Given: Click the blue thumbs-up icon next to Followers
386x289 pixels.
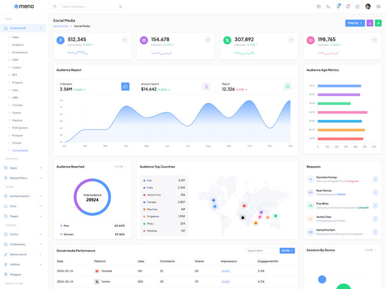Looking at the screenshot, I should pos(125,87).
